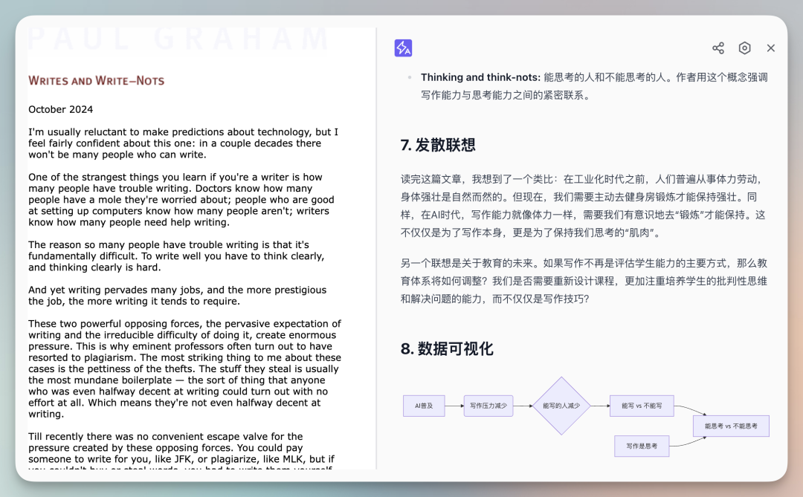Click the paragraph starting 'These two powerful'
Viewport: 803px width, 497px height.
(185, 368)
